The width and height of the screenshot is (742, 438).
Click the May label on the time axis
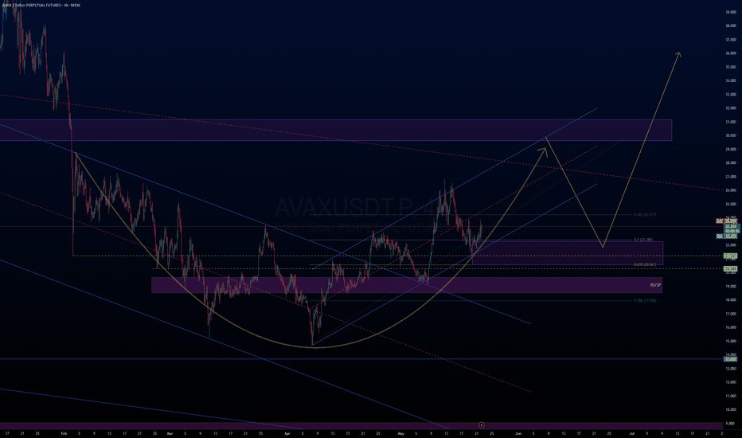400,433
